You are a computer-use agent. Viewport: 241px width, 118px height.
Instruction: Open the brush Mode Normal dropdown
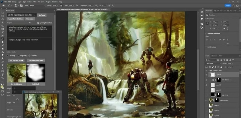point(37,5)
